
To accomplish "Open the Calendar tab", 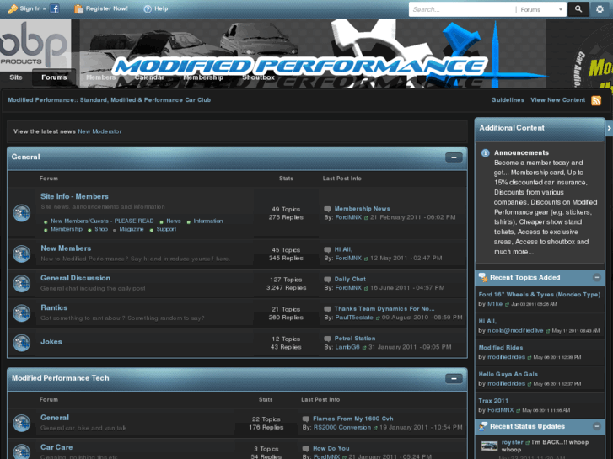I will click(x=149, y=77).
